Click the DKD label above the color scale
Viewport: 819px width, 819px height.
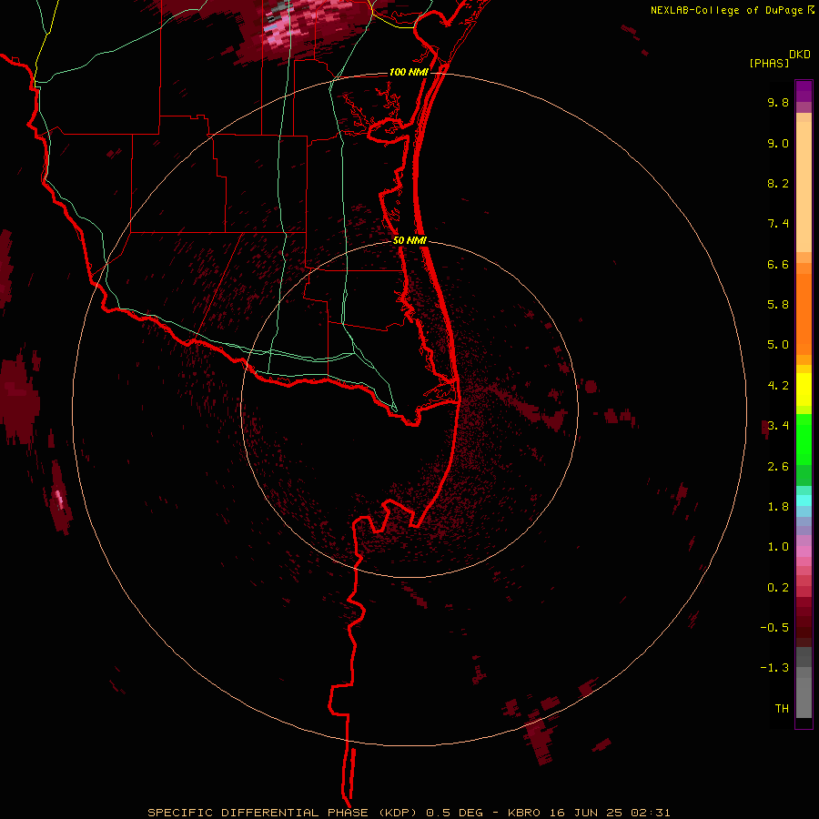800,55
